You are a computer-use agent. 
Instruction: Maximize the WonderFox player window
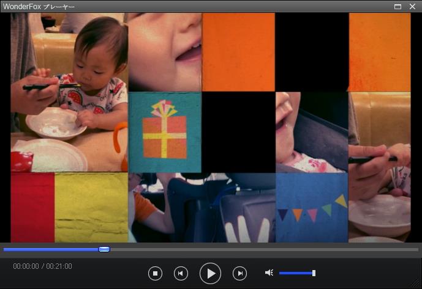(x=398, y=7)
